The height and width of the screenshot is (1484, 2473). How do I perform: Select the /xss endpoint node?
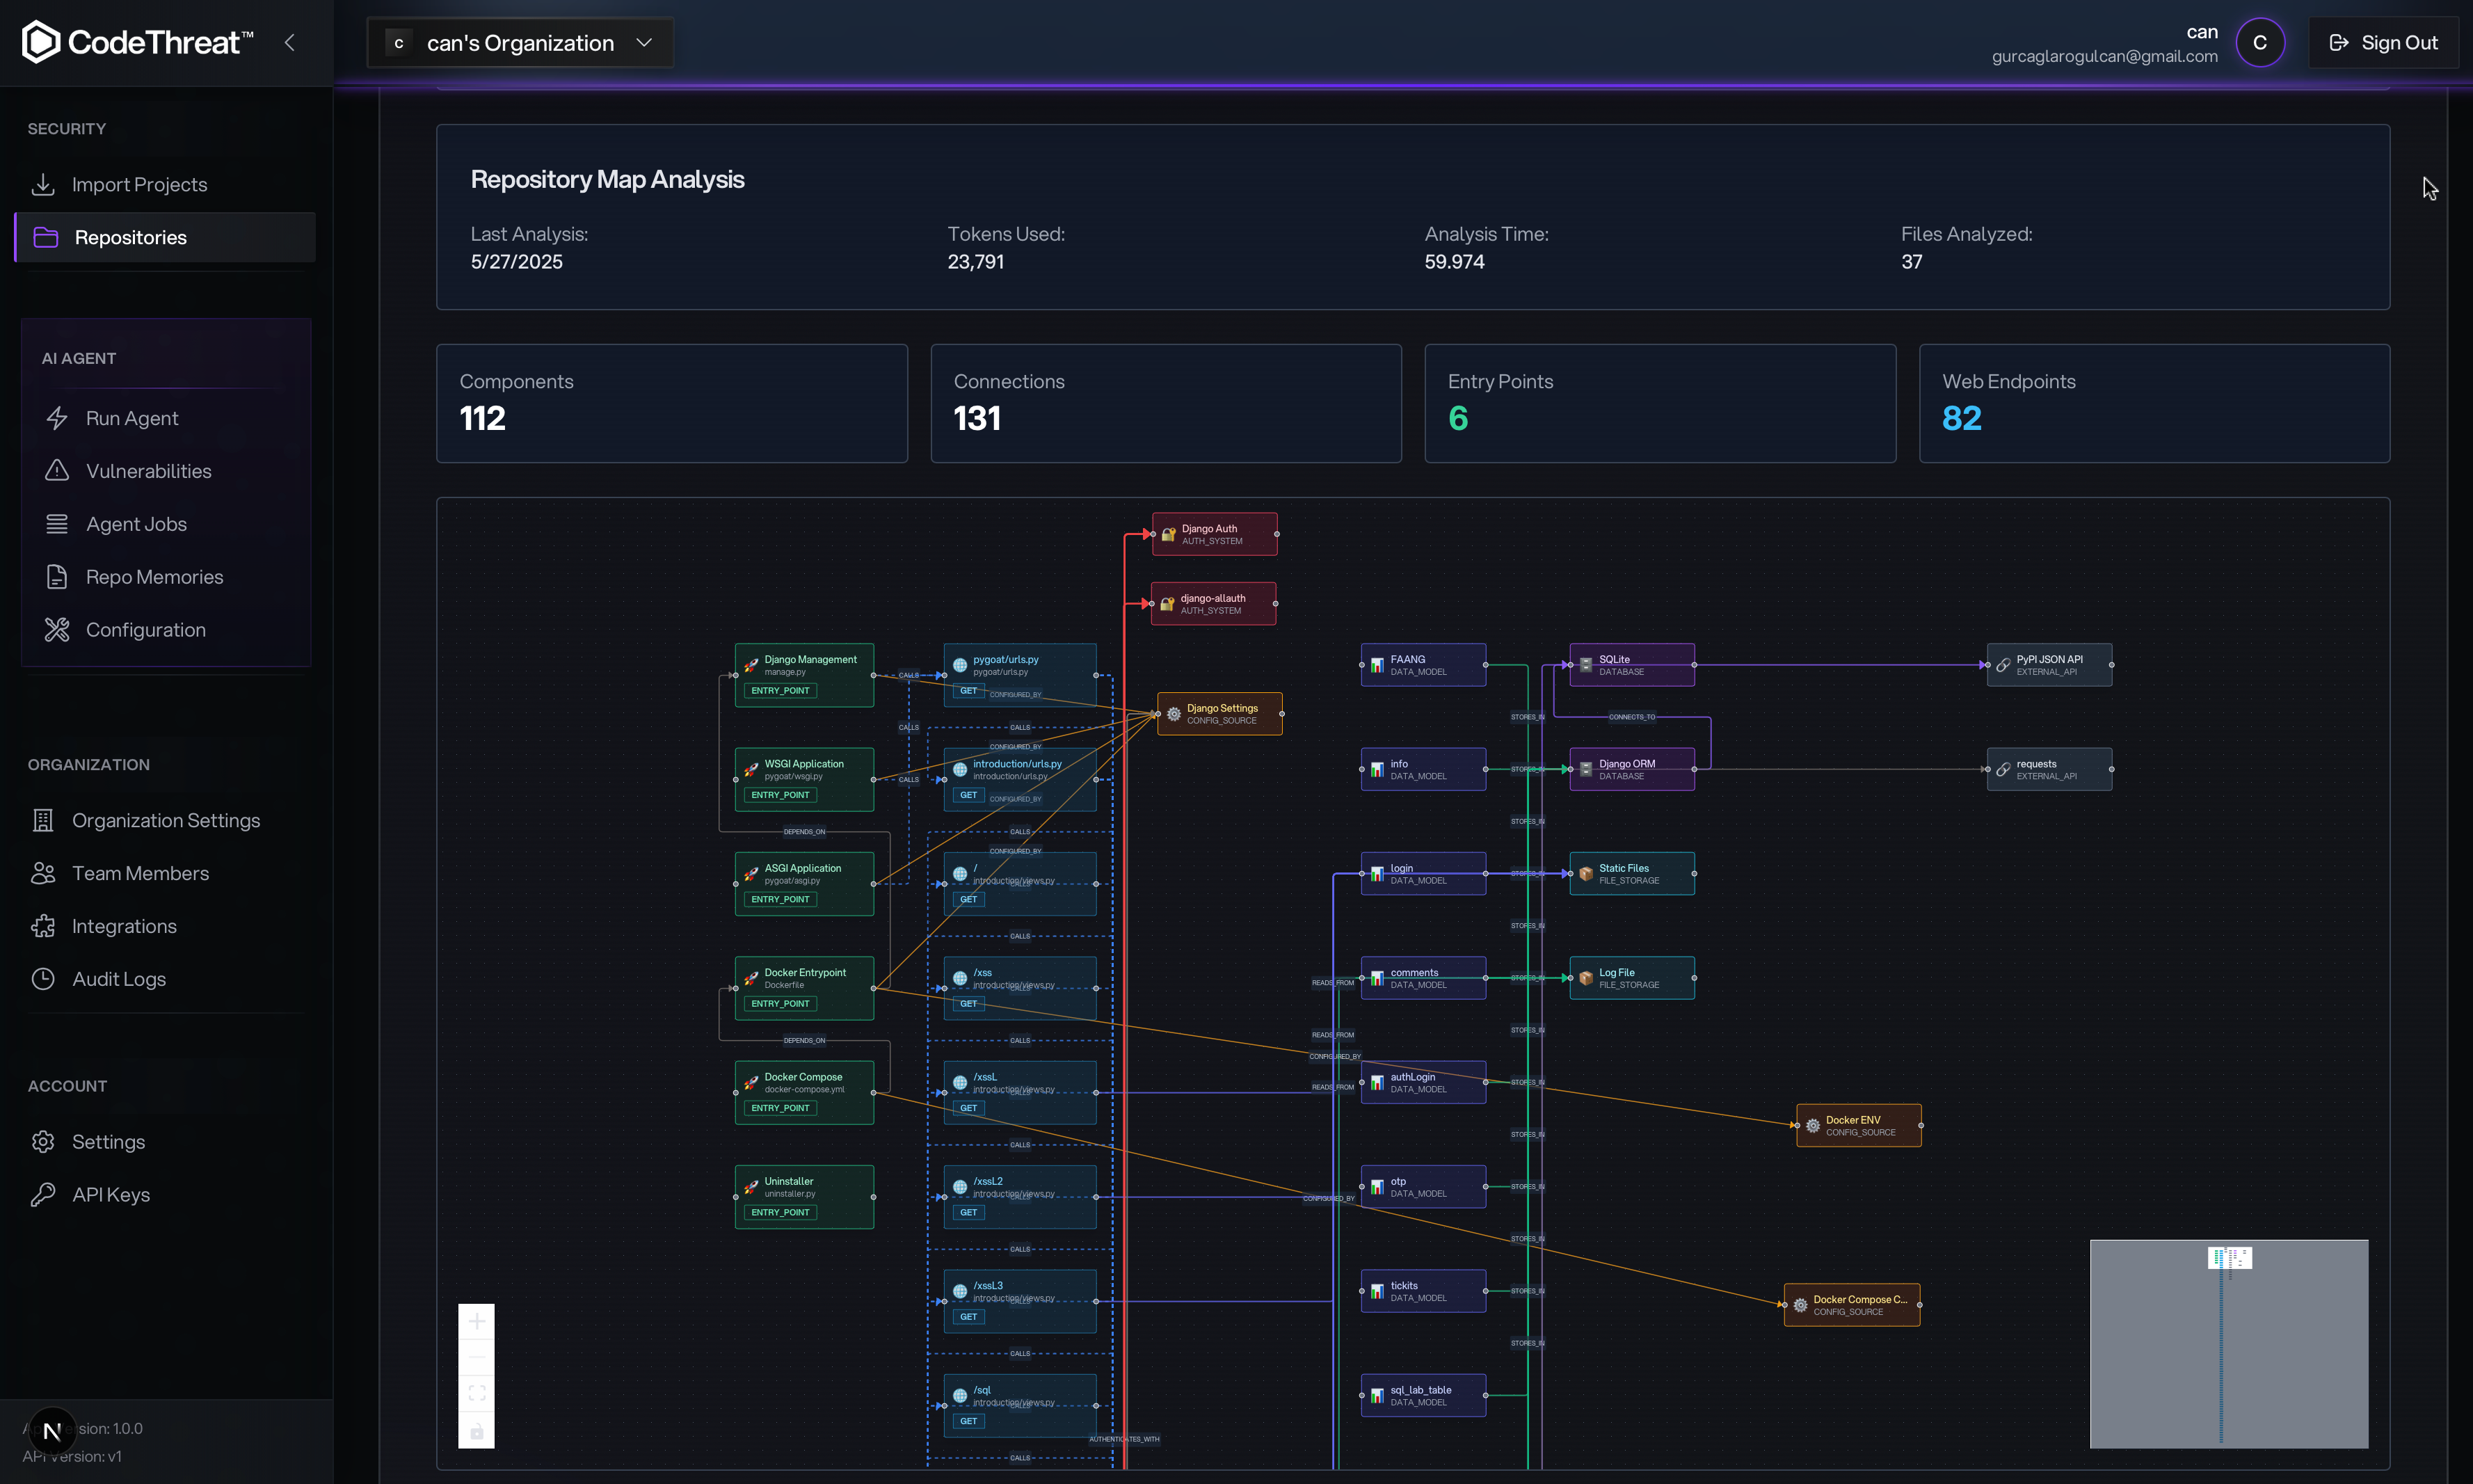click(x=1021, y=988)
